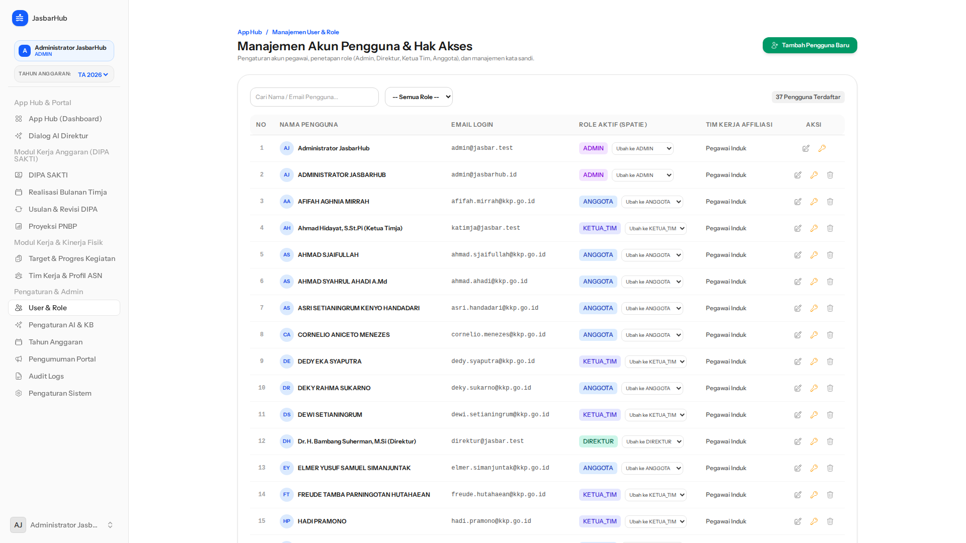Click the Administrator JasbarHub profile card
Viewport: 966px width, 543px height.
[64, 51]
